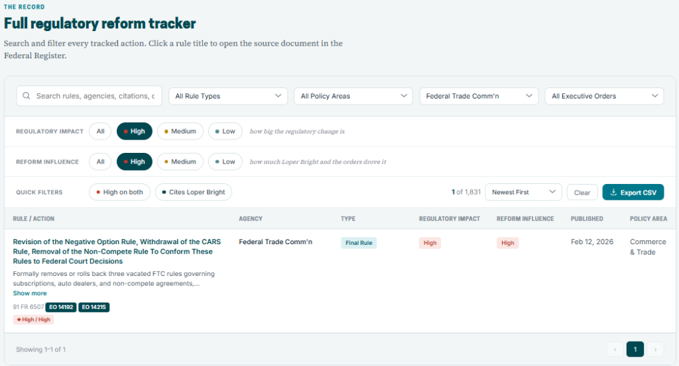Set Regulatory Impact filter to Medium
This screenshot has width=679, height=366.
[180, 131]
